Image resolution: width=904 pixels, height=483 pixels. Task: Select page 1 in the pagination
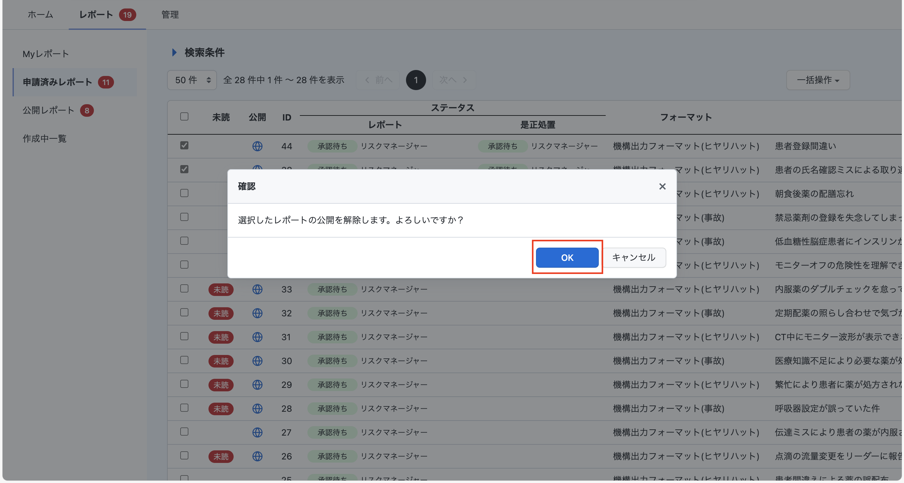[415, 80]
